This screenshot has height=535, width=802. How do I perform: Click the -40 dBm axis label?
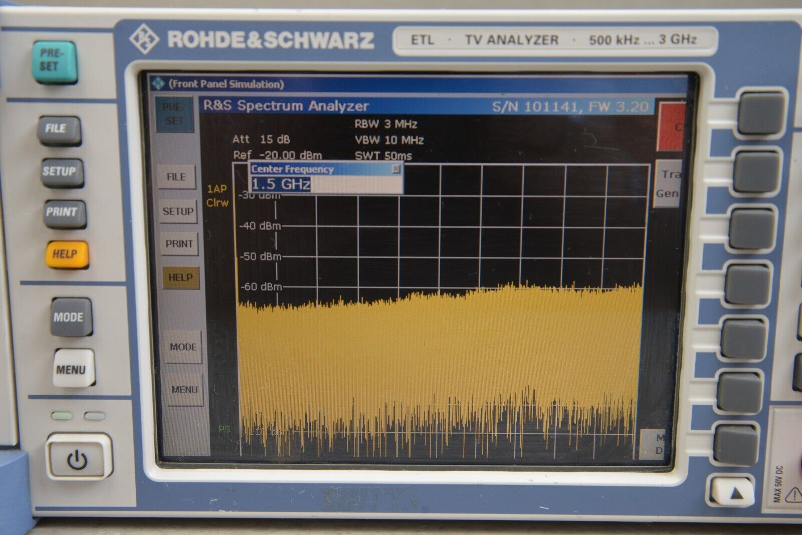tap(260, 226)
